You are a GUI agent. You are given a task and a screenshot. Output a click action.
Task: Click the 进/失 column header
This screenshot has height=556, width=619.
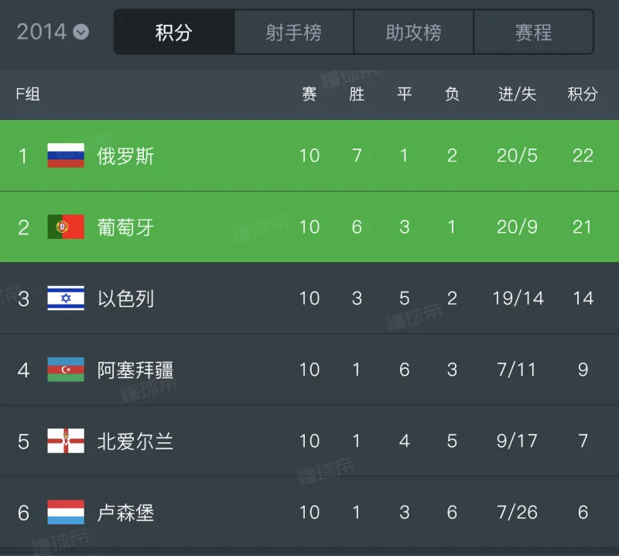pyautogui.click(x=517, y=94)
